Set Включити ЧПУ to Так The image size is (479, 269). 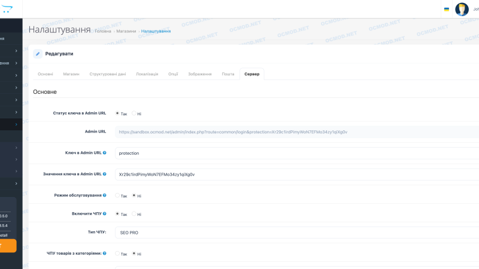point(117,214)
